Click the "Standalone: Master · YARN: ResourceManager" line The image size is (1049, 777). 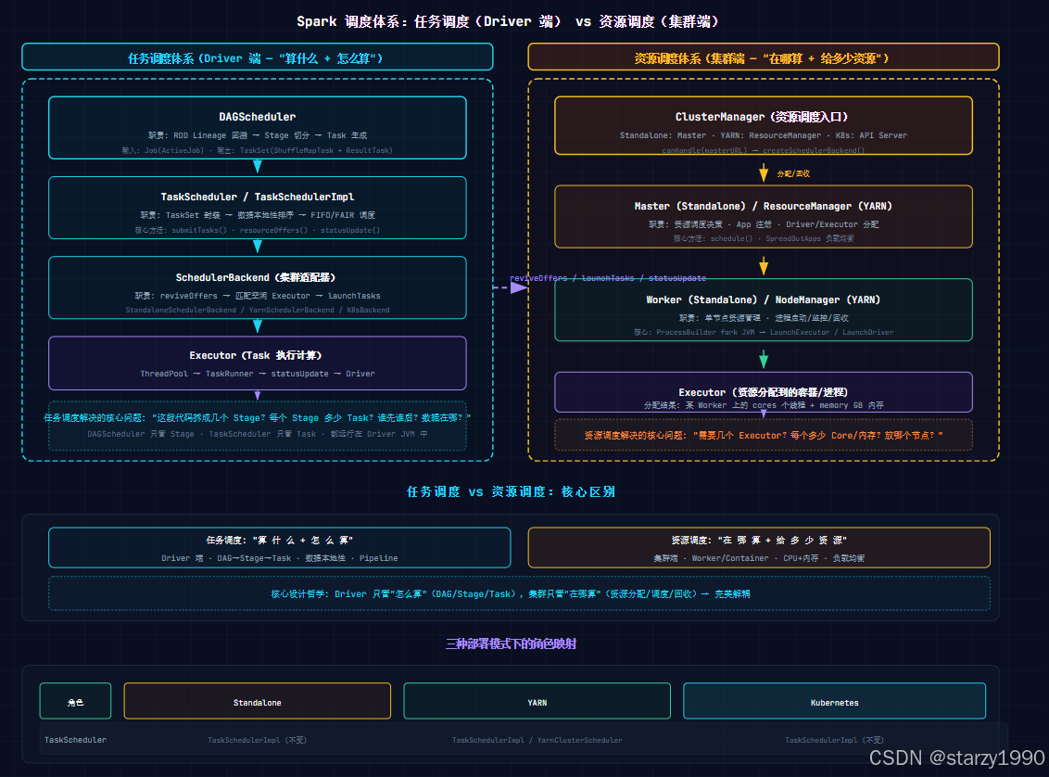tap(764, 135)
